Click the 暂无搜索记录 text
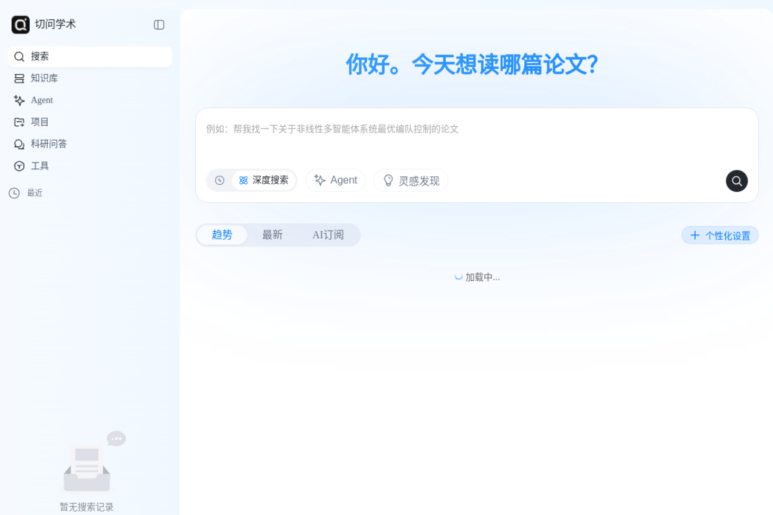 pos(87,507)
